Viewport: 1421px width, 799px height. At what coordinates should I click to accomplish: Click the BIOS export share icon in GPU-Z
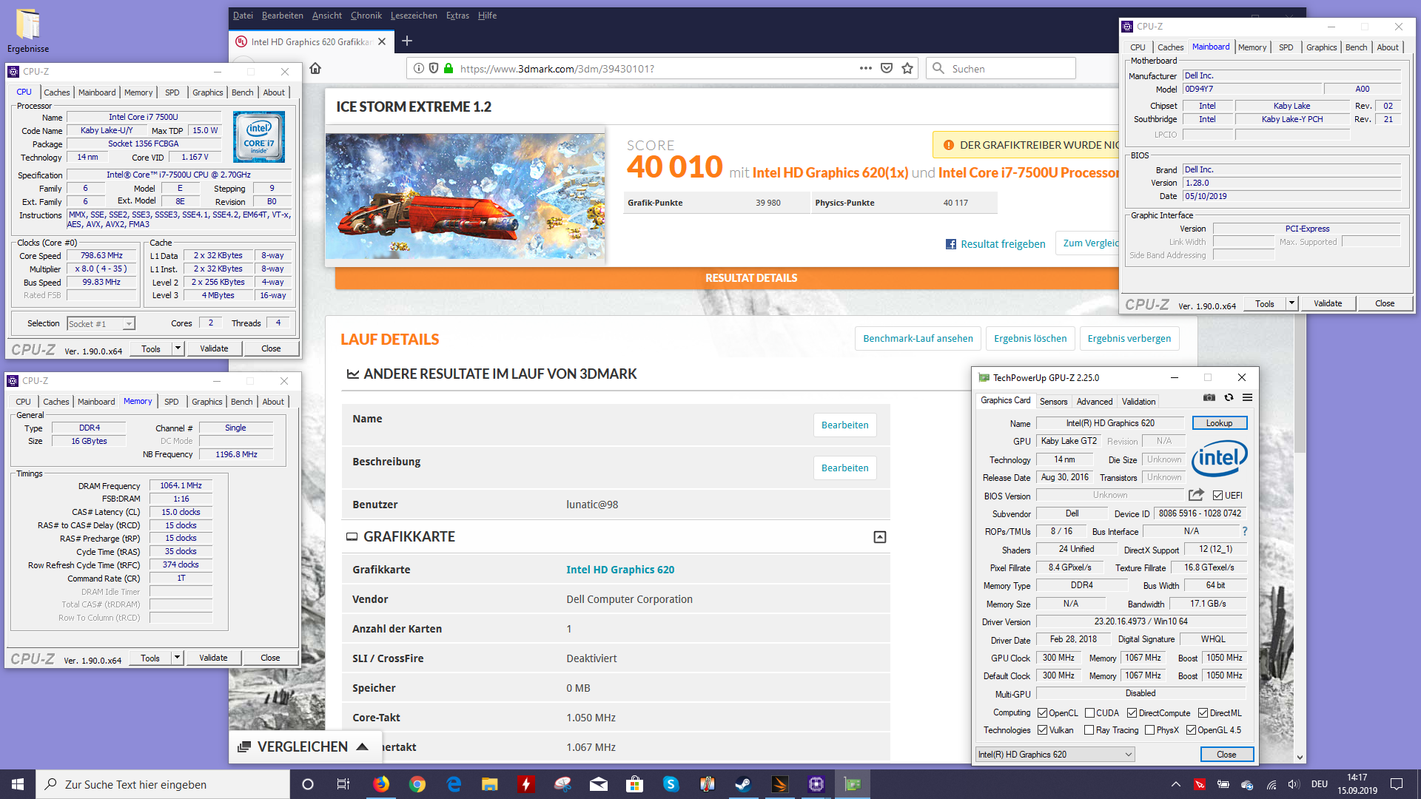[x=1196, y=495]
